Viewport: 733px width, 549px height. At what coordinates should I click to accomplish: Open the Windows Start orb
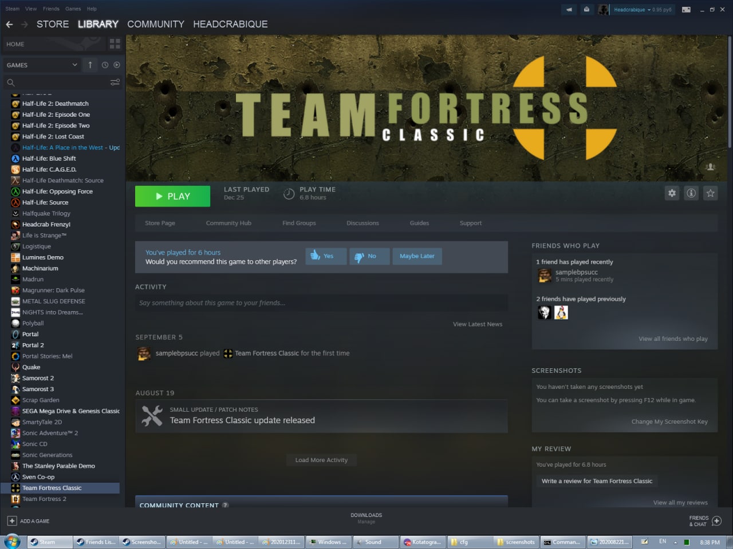(12, 542)
